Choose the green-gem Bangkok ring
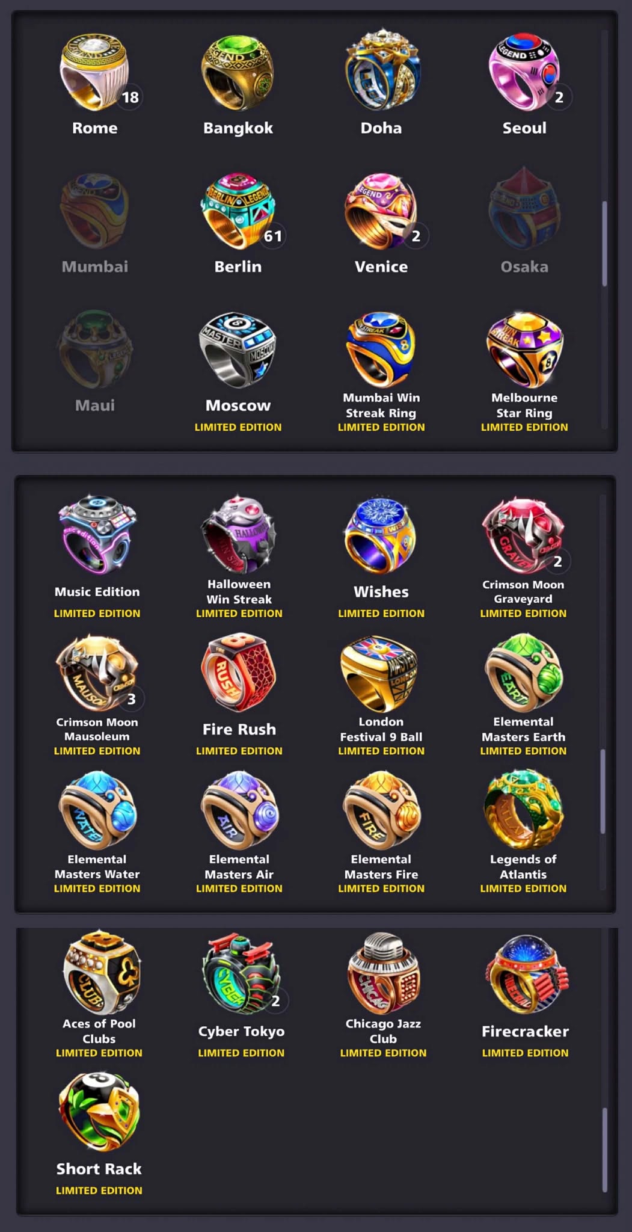 click(x=238, y=72)
